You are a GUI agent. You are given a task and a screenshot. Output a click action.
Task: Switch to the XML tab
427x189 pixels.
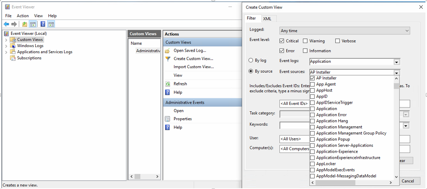(x=267, y=19)
